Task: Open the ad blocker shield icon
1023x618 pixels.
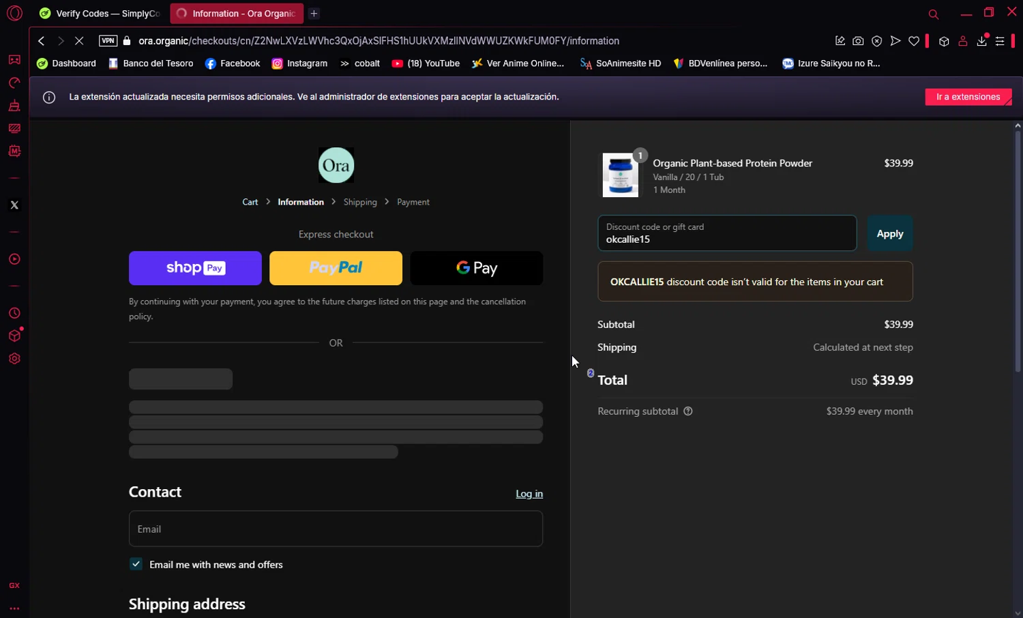Action: point(877,41)
